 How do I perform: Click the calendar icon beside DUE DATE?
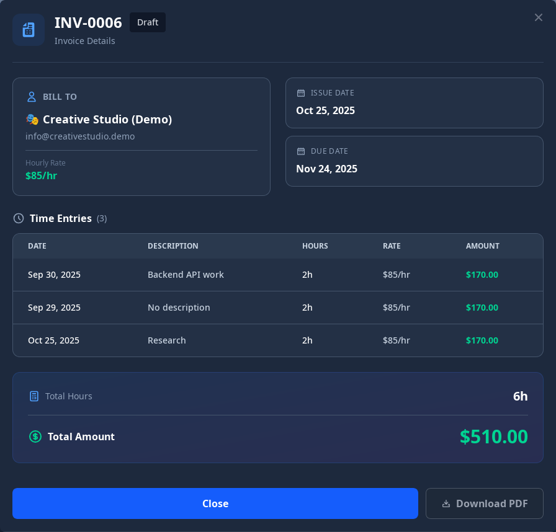click(x=300, y=151)
